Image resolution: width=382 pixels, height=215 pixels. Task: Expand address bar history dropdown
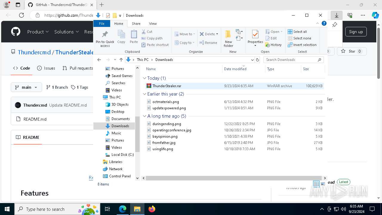252,60
